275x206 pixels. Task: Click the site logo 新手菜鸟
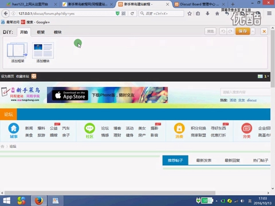pos(21,94)
